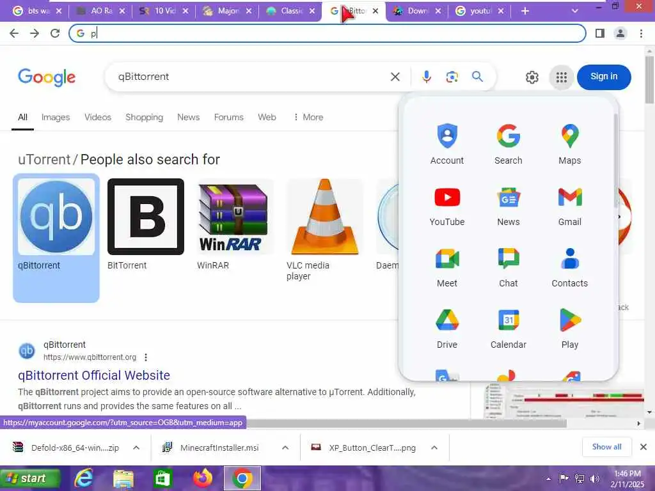
Task: Show hidden system tray icons
Action: point(548,479)
